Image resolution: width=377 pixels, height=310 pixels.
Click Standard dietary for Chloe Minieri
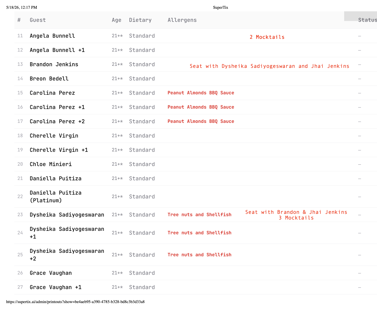pos(142,164)
